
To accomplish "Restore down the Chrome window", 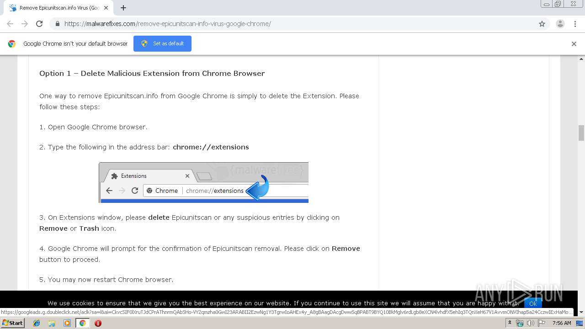I will [558, 4].
